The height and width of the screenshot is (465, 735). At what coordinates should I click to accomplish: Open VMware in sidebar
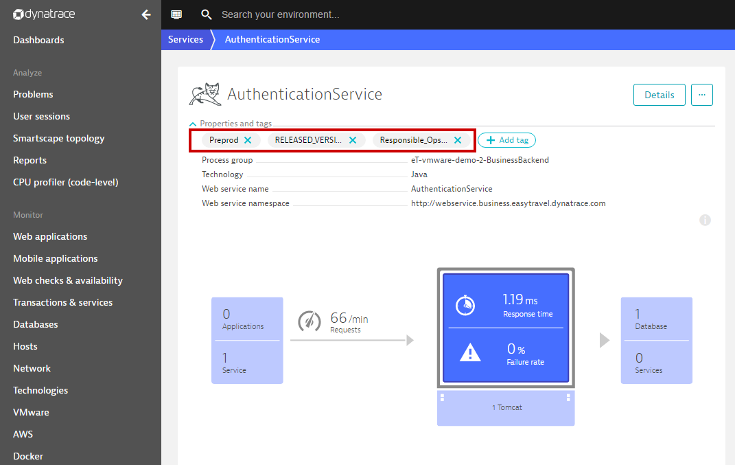[31, 412]
